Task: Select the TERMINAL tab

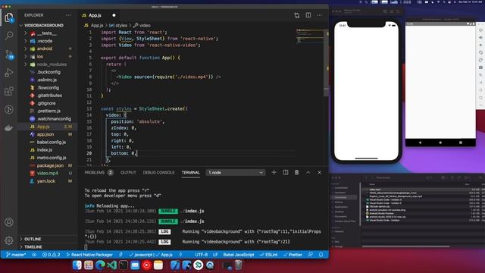Action: pos(190,172)
